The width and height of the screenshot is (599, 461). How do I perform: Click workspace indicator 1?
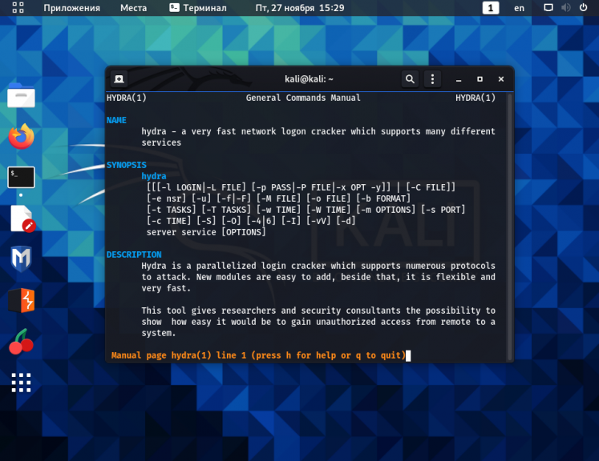pos(491,8)
